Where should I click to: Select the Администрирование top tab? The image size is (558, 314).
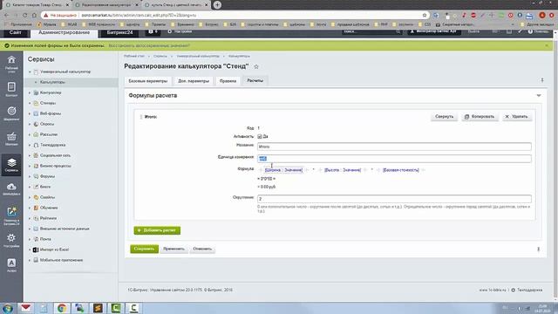(x=64, y=33)
